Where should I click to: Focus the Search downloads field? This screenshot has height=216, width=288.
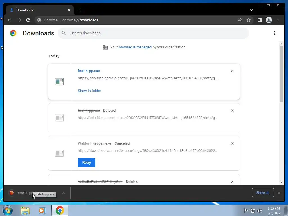153,33
